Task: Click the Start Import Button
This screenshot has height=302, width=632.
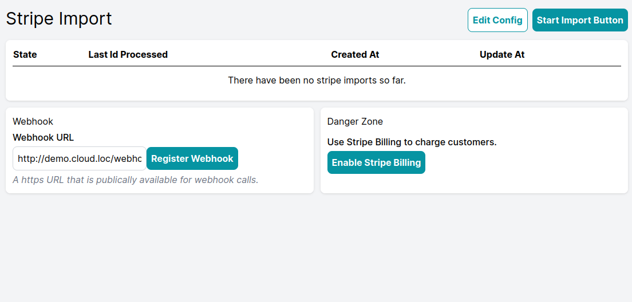Action: point(580,20)
